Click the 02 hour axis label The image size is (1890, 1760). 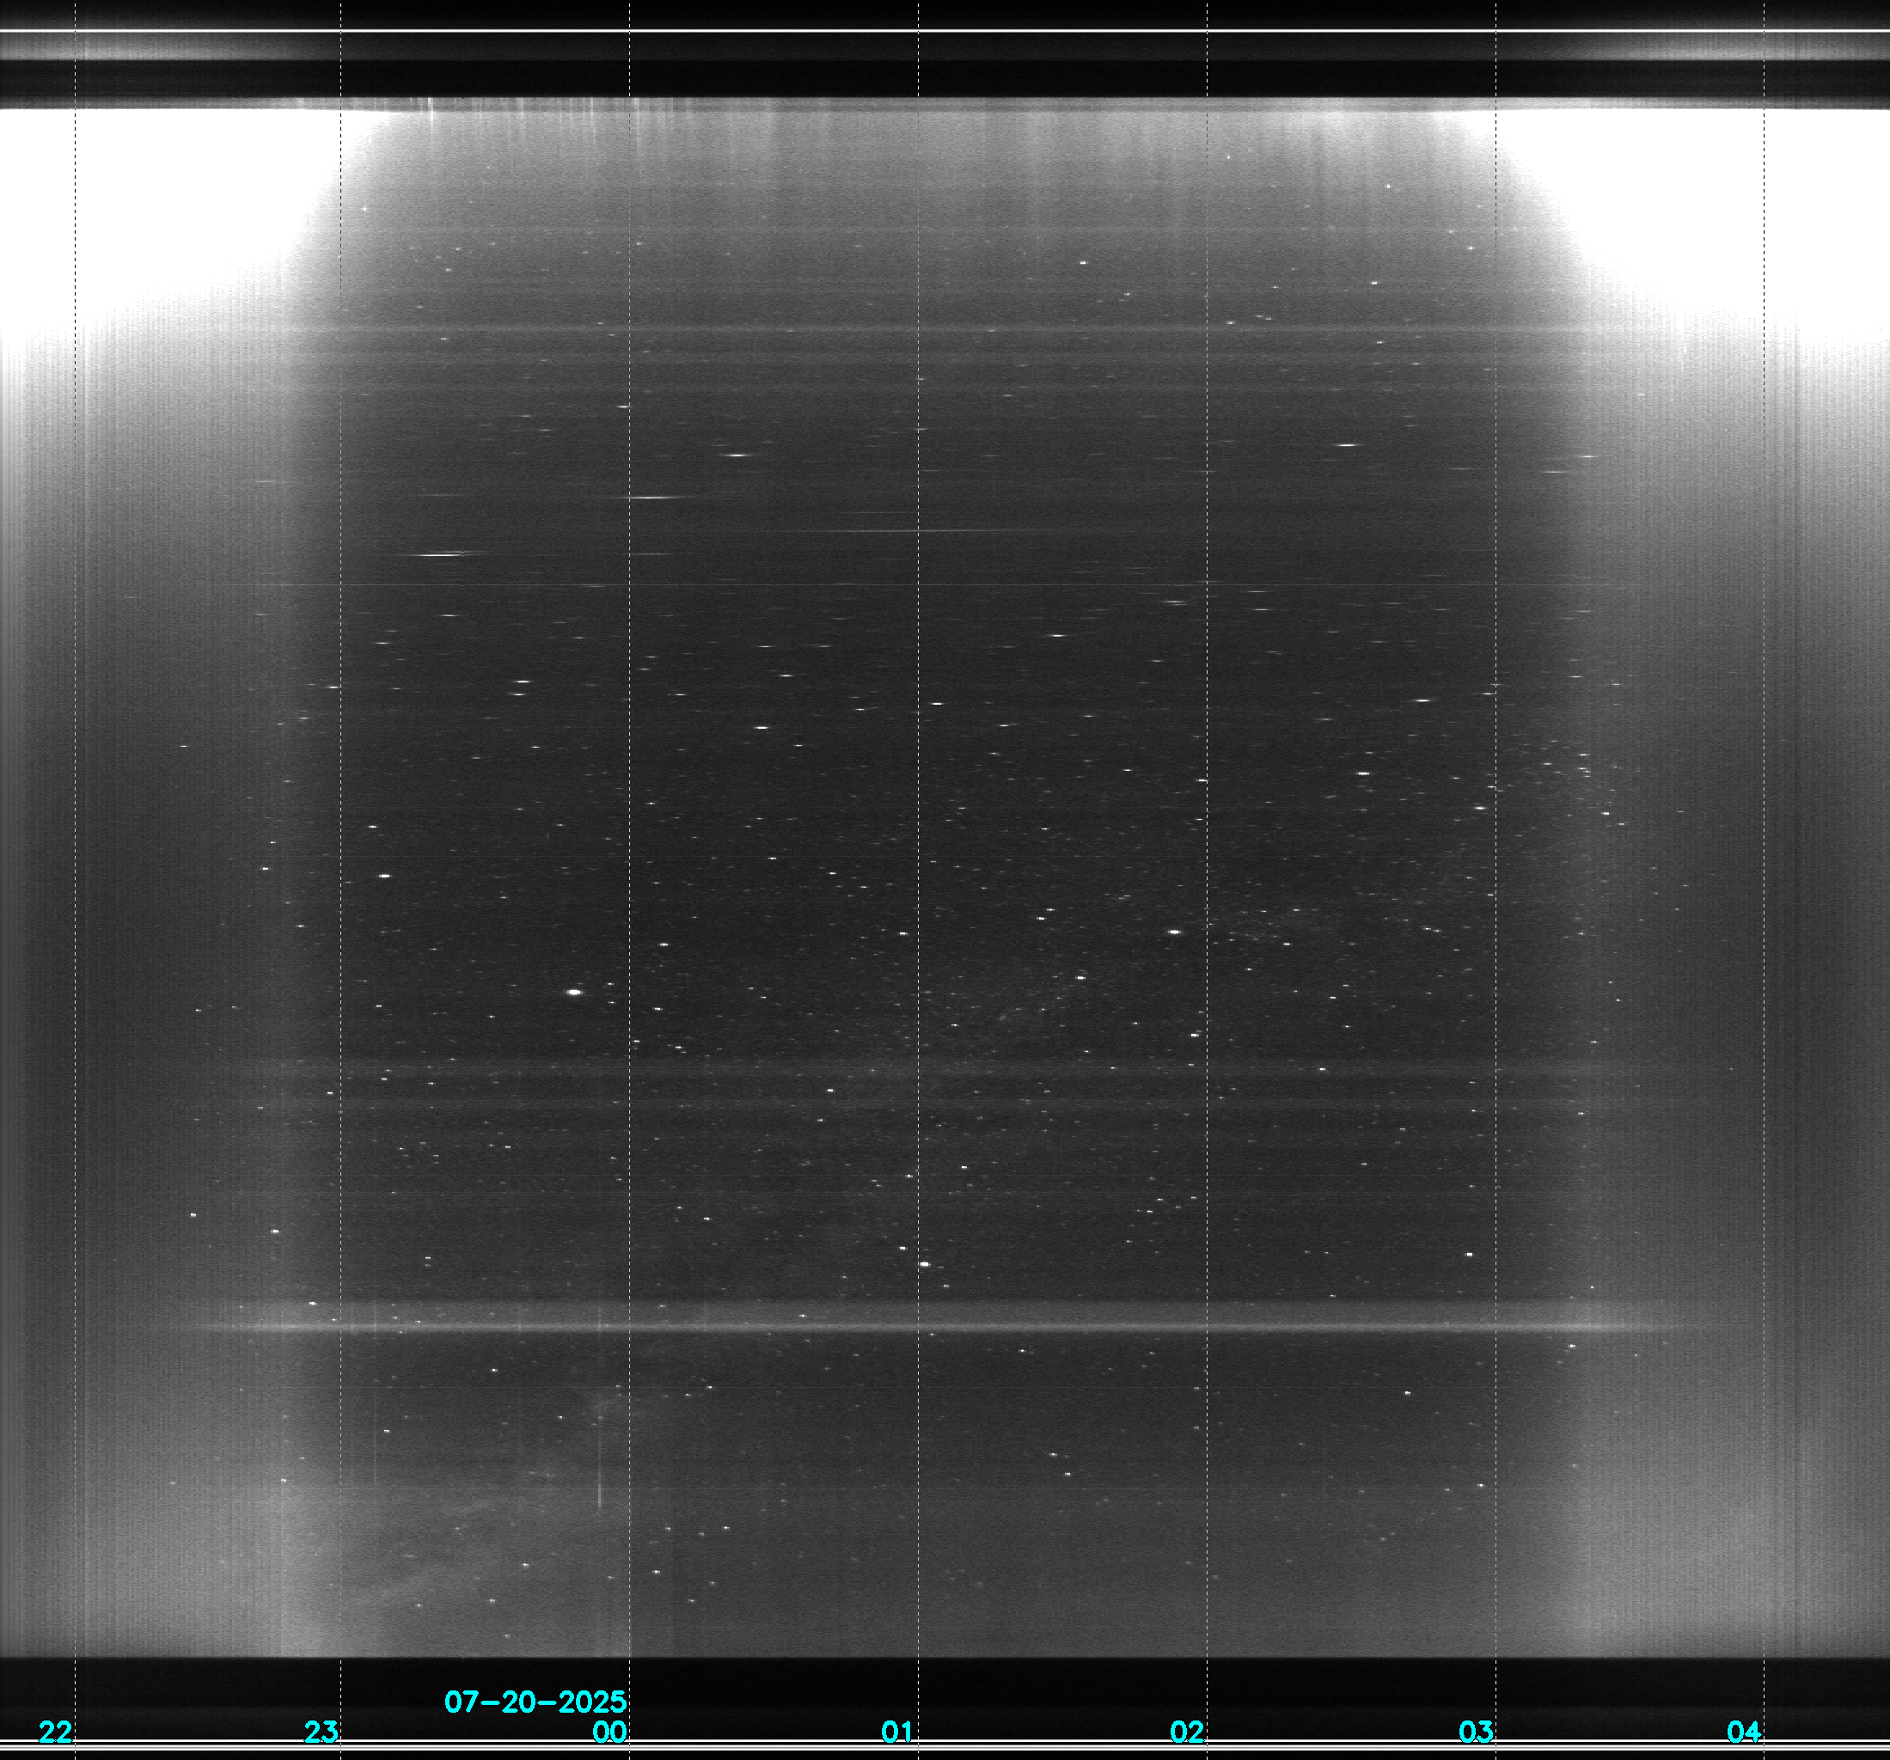1186,1732
